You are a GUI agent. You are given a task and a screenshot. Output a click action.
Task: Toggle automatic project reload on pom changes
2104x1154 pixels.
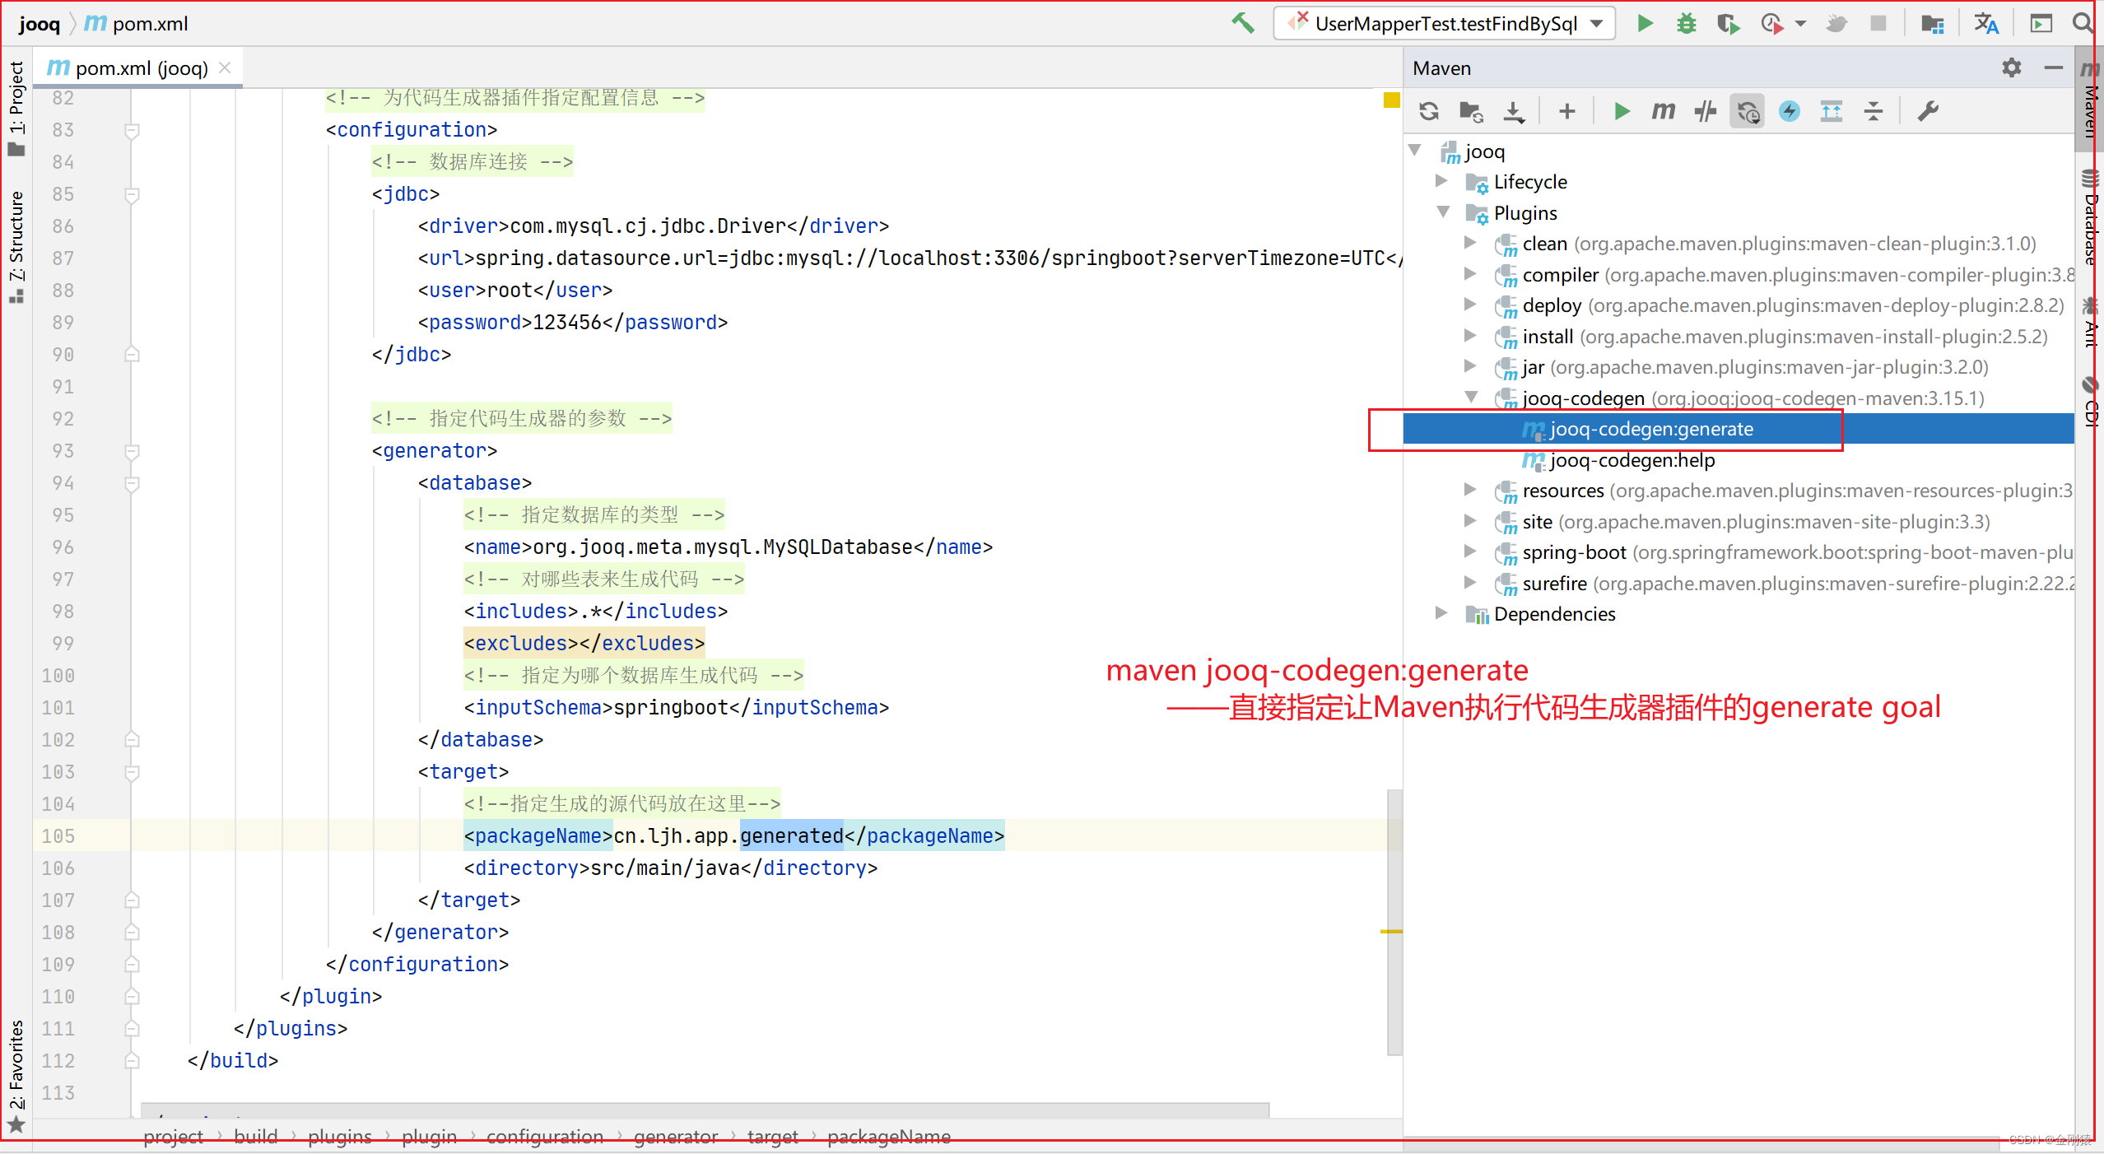tap(1748, 111)
